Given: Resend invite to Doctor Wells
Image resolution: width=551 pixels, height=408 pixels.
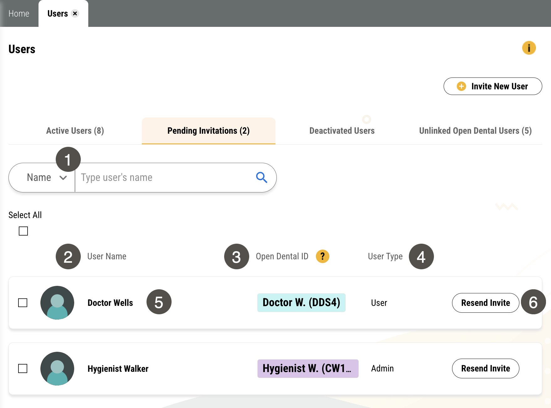Looking at the screenshot, I should (x=486, y=302).
